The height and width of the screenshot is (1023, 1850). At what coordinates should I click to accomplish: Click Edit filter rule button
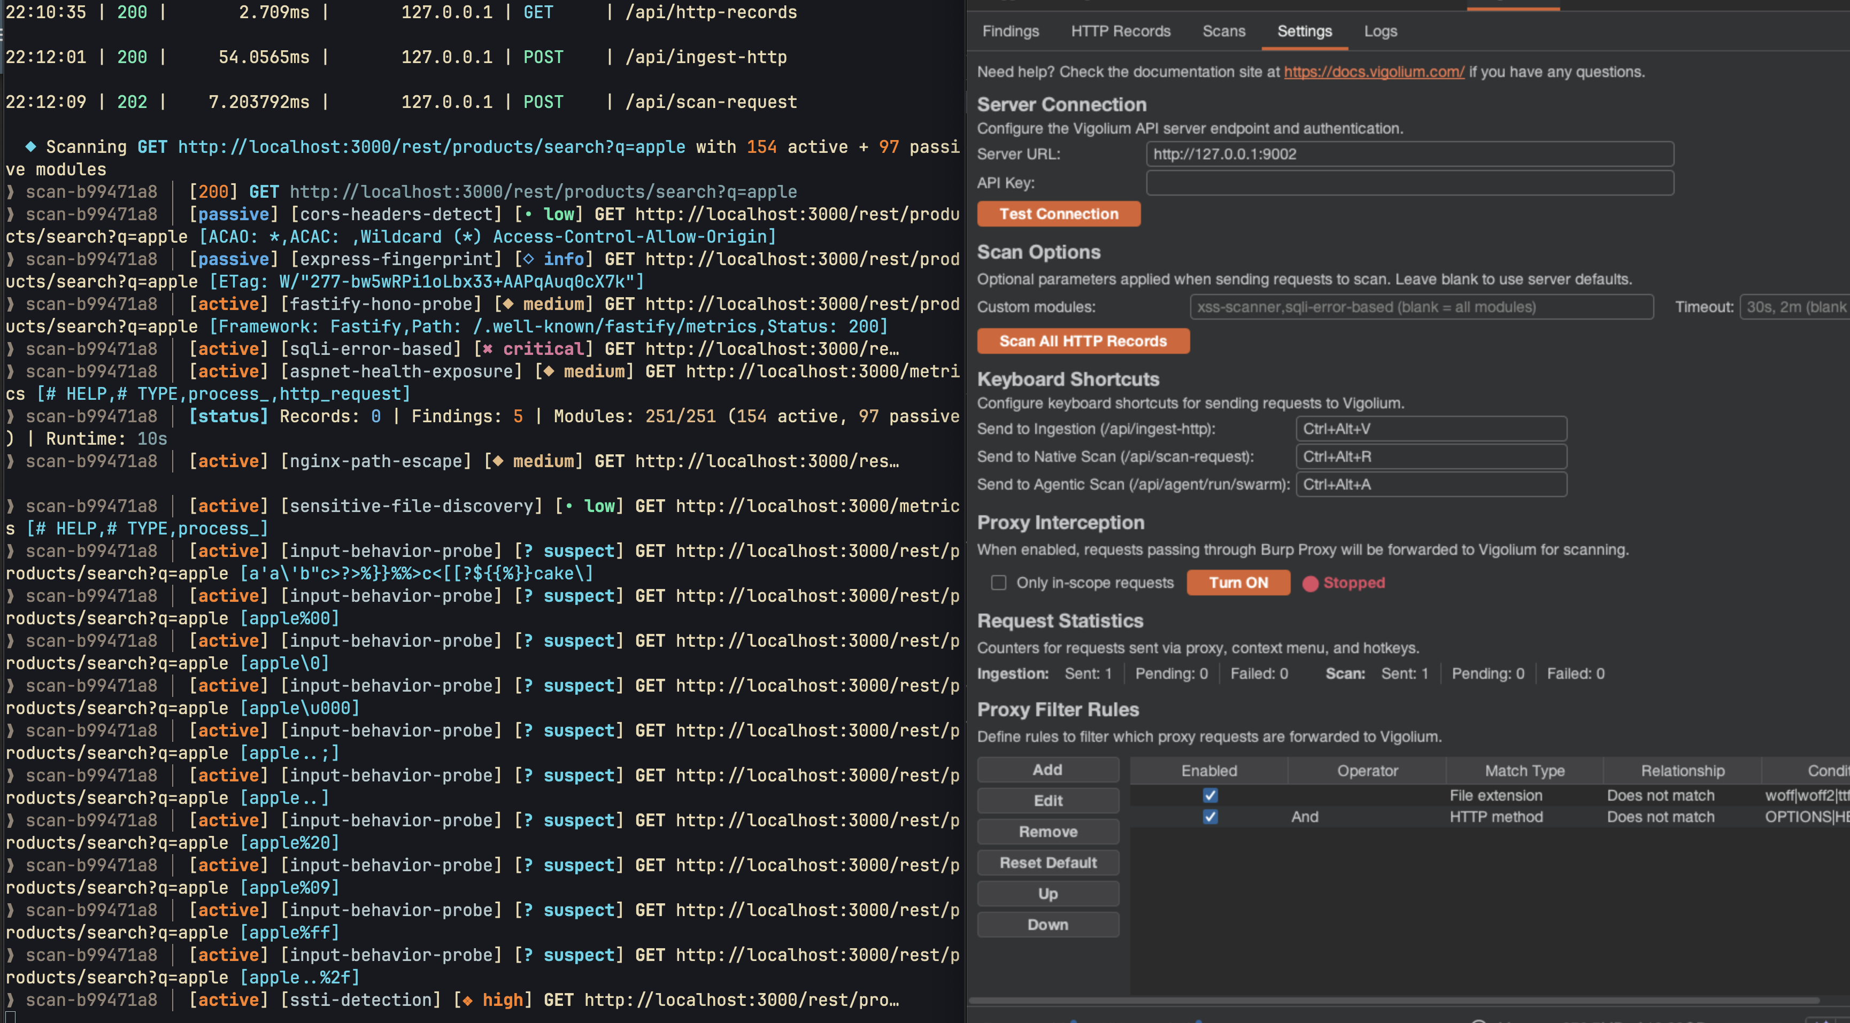1048,801
